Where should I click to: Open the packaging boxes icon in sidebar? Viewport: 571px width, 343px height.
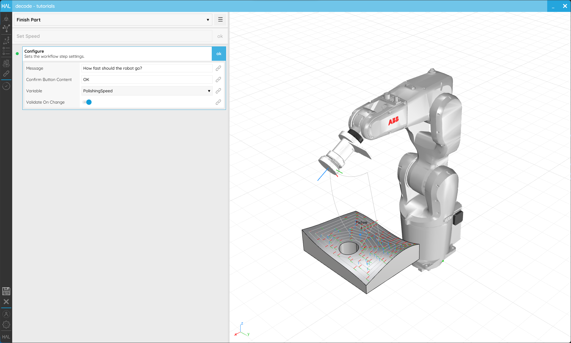[6, 63]
